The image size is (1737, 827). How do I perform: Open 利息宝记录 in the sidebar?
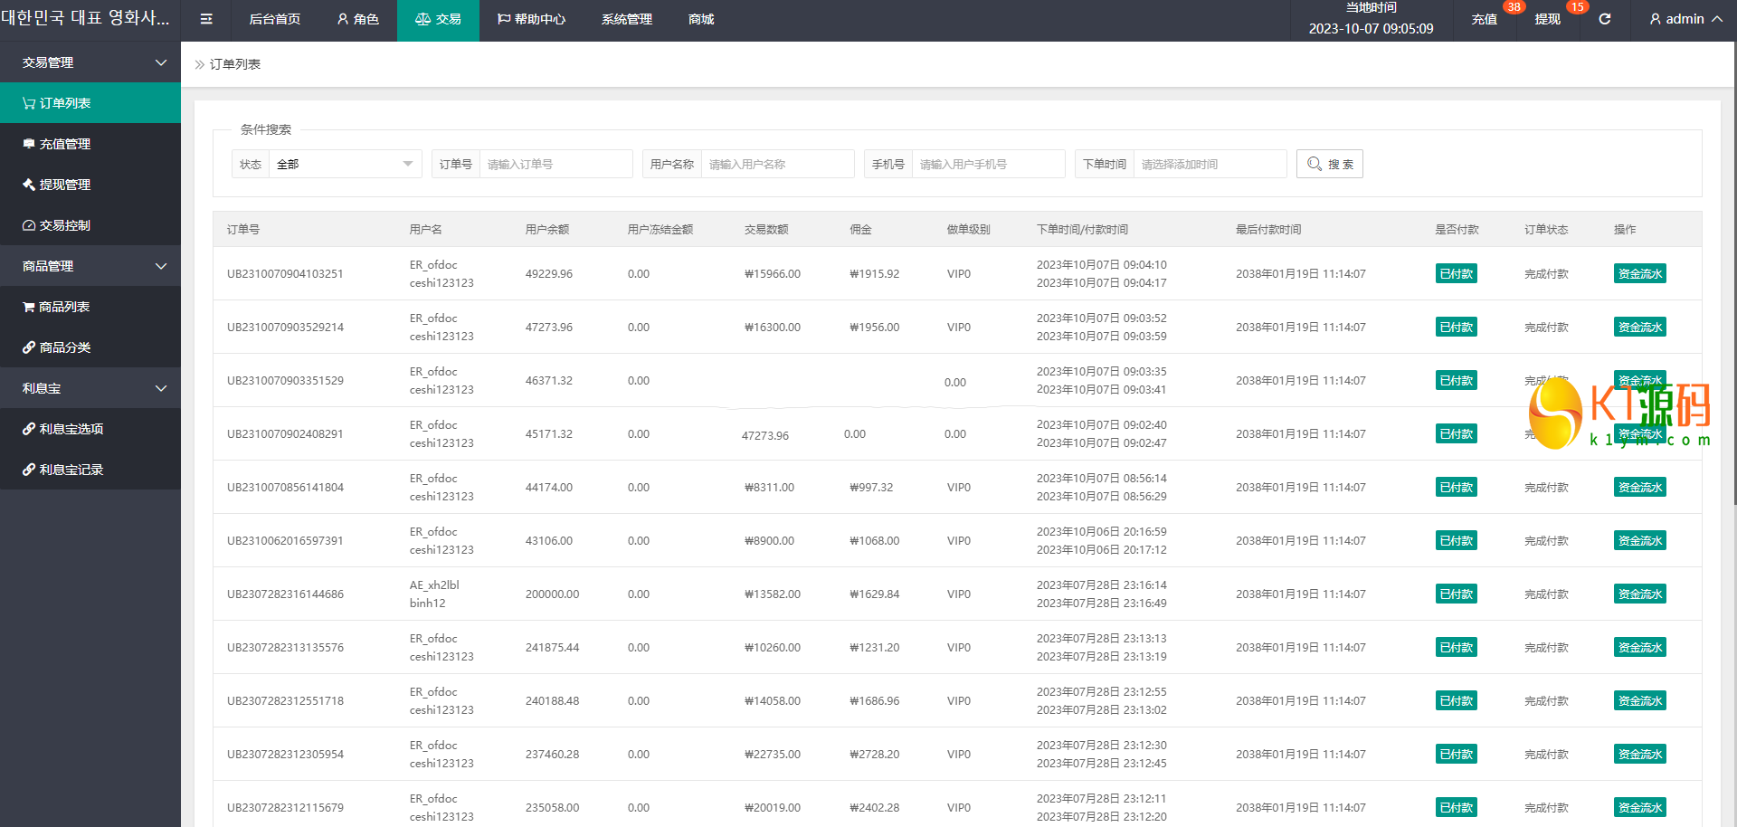point(71,470)
